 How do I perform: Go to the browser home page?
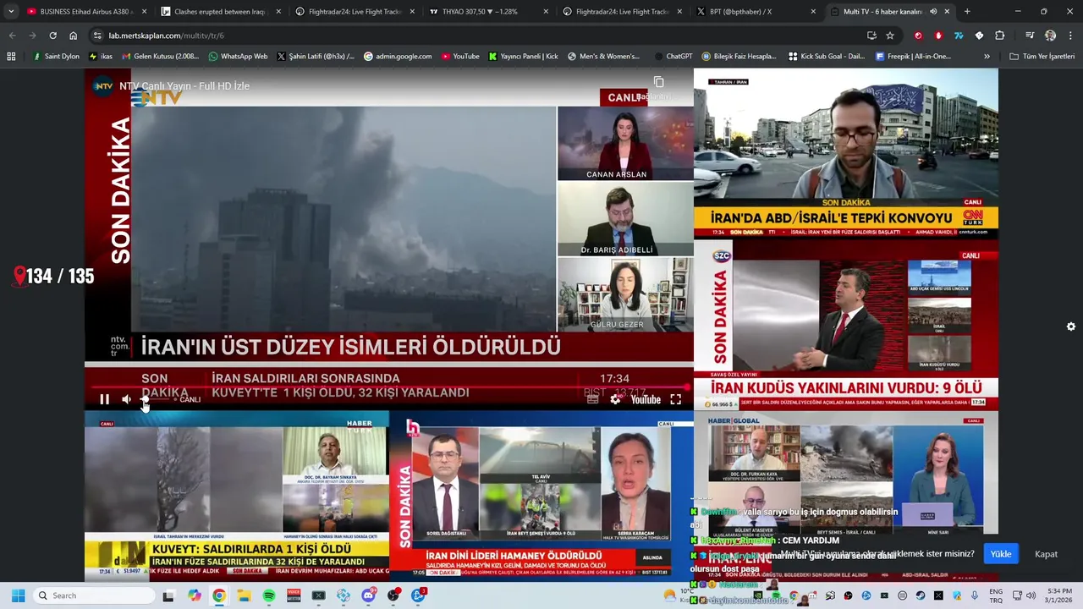click(x=73, y=36)
